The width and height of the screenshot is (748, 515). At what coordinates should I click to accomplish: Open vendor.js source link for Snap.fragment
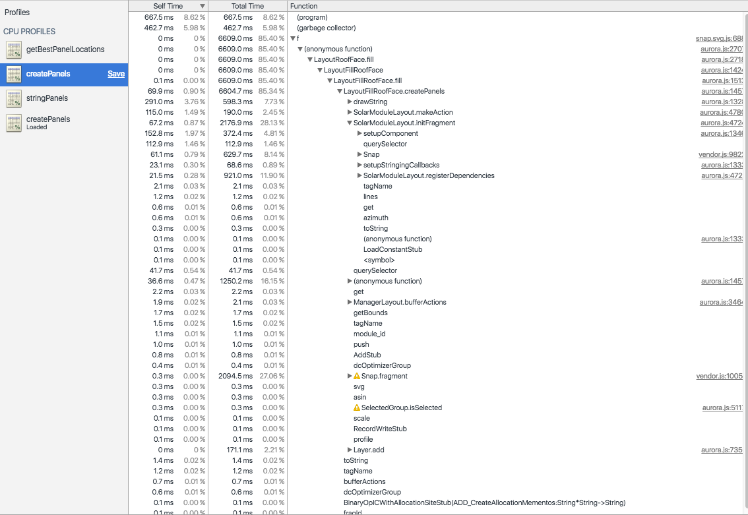720,376
